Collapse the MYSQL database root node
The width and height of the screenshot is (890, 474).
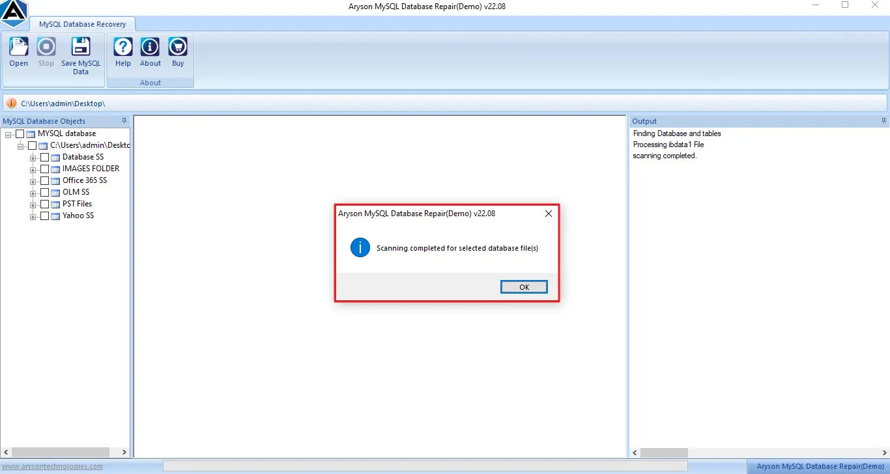click(x=8, y=134)
